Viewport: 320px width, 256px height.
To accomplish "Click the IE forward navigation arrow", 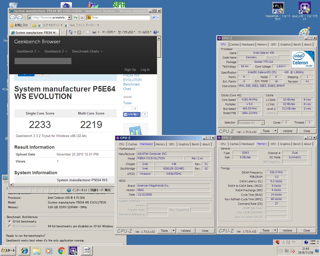I will 19,17.
